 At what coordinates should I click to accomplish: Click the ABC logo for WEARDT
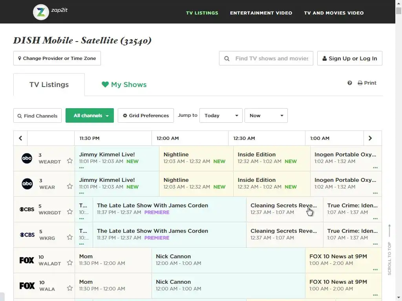(27, 158)
